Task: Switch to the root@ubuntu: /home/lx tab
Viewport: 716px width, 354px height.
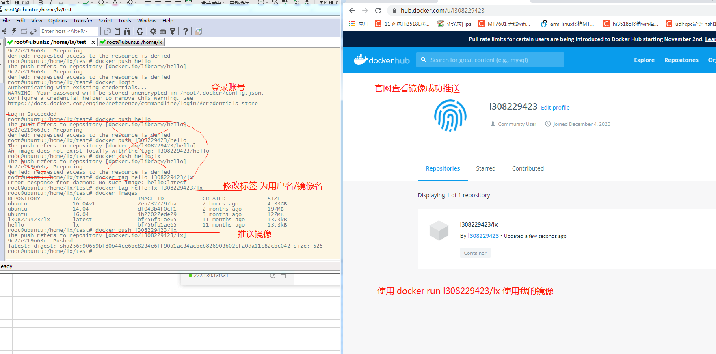Action: pyautogui.click(x=131, y=42)
